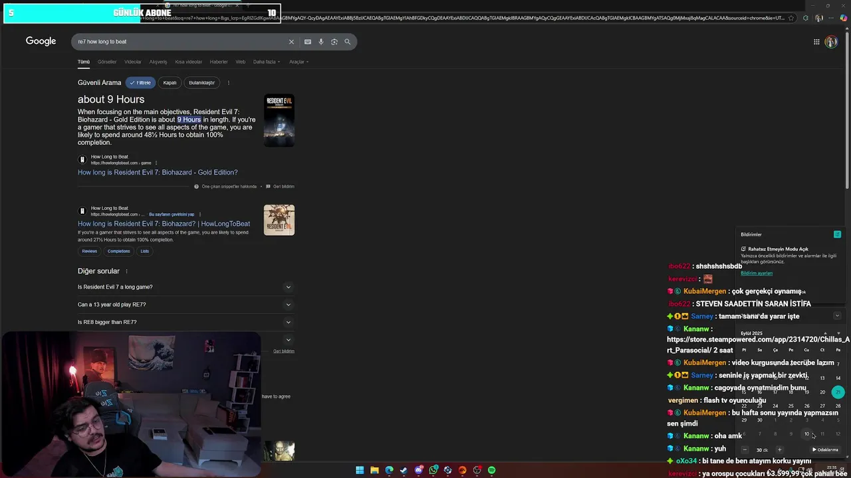Open more options beside Bulanıklaştır chip

(228, 83)
